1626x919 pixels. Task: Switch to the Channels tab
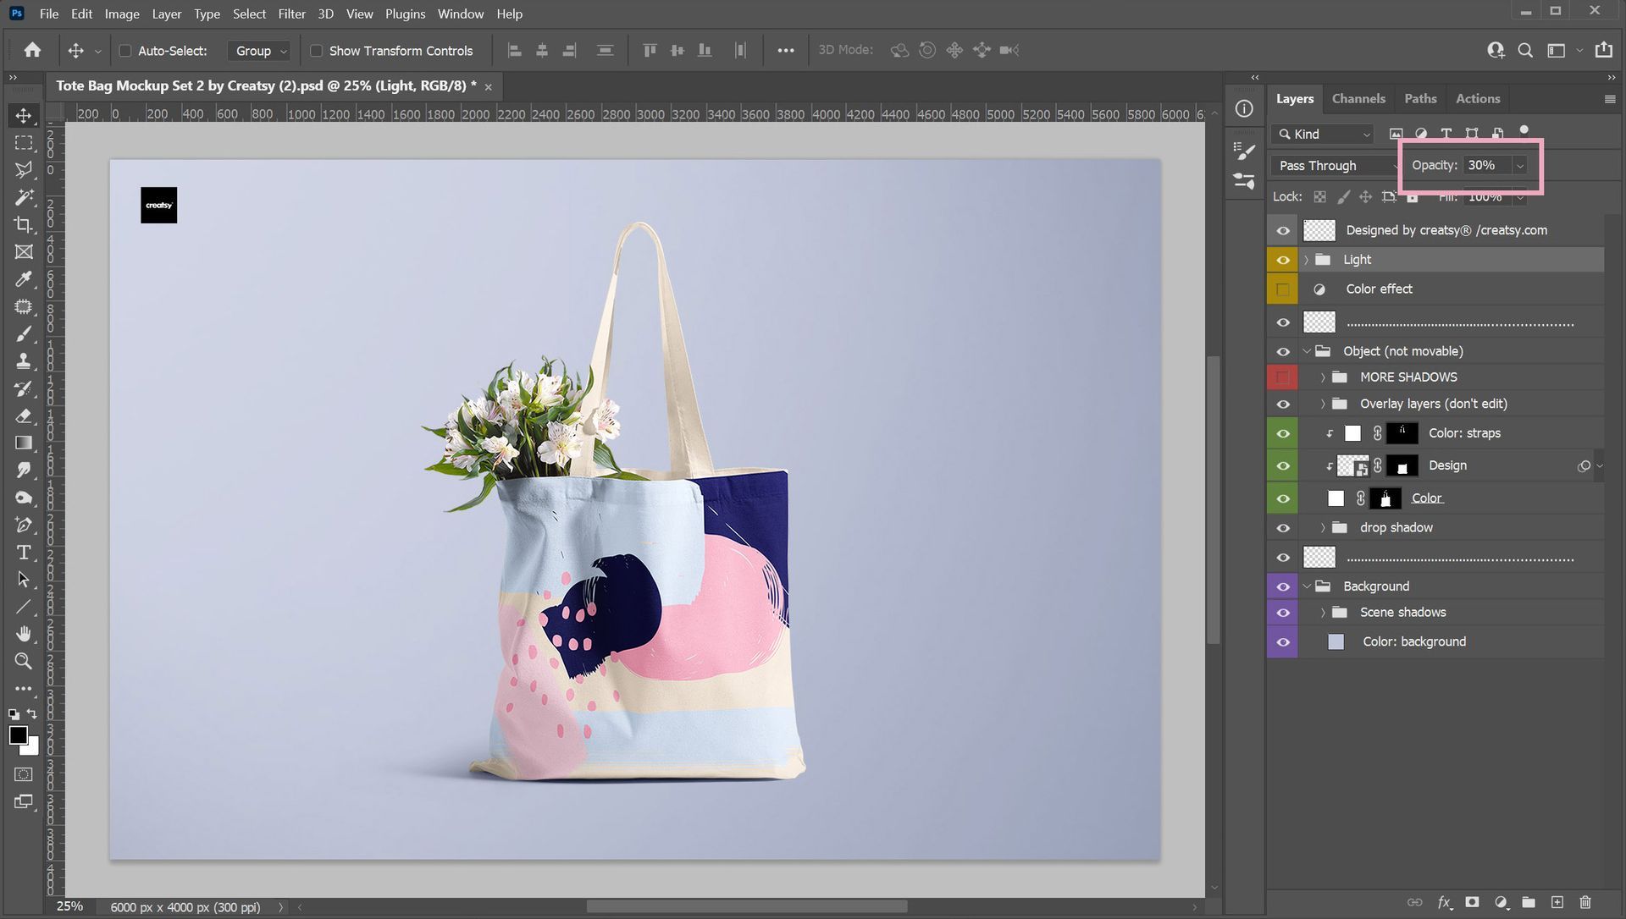1358,98
